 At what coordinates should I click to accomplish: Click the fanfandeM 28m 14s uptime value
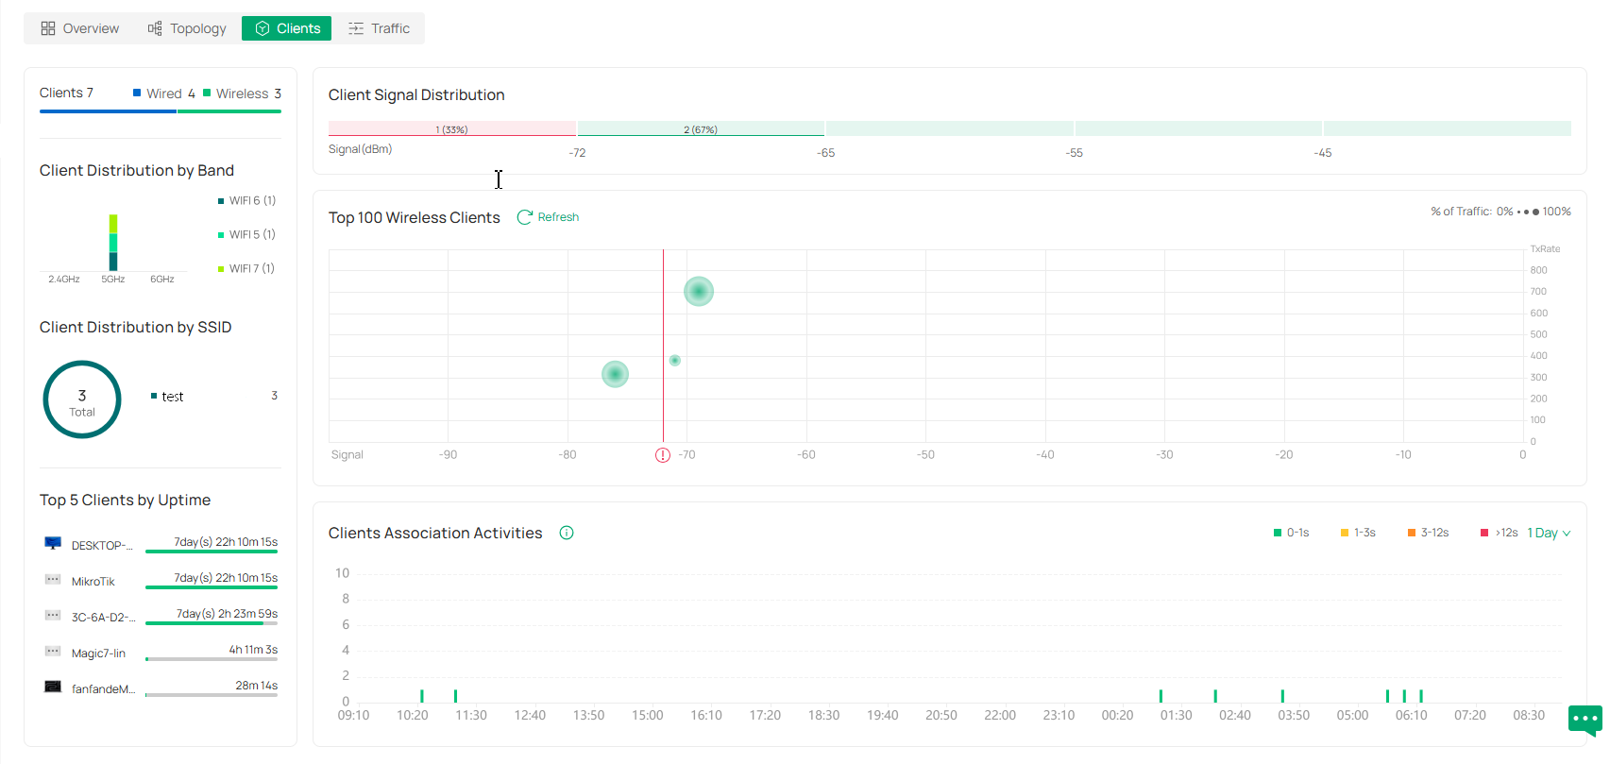click(256, 686)
